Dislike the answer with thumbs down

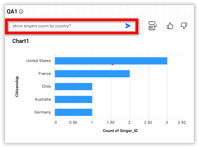point(184,26)
